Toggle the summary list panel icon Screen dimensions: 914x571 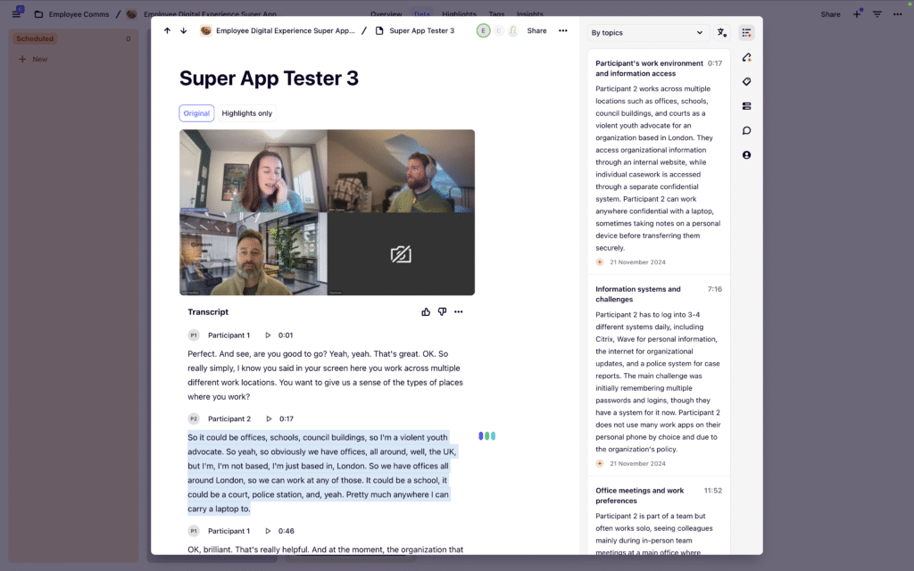[746, 33]
